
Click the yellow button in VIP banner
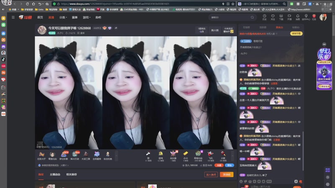pos(296,33)
